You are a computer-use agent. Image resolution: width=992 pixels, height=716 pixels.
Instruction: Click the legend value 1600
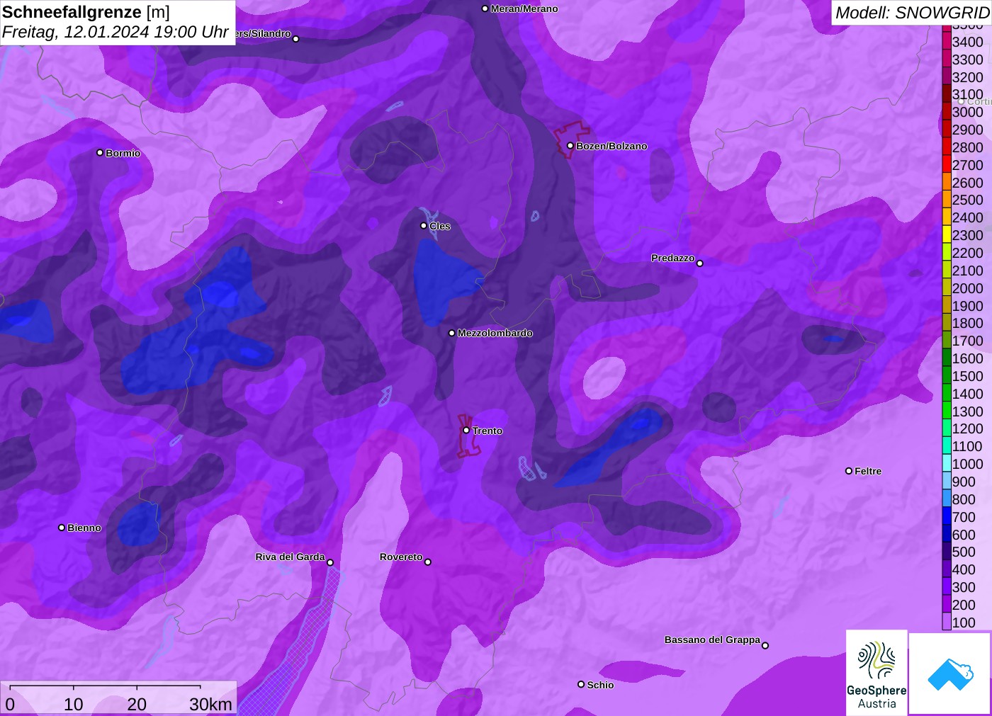tap(967, 358)
